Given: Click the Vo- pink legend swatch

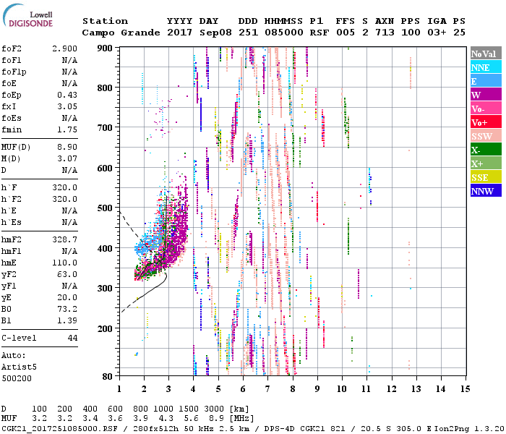Looking at the screenshot, I should pyautogui.click(x=486, y=109).
